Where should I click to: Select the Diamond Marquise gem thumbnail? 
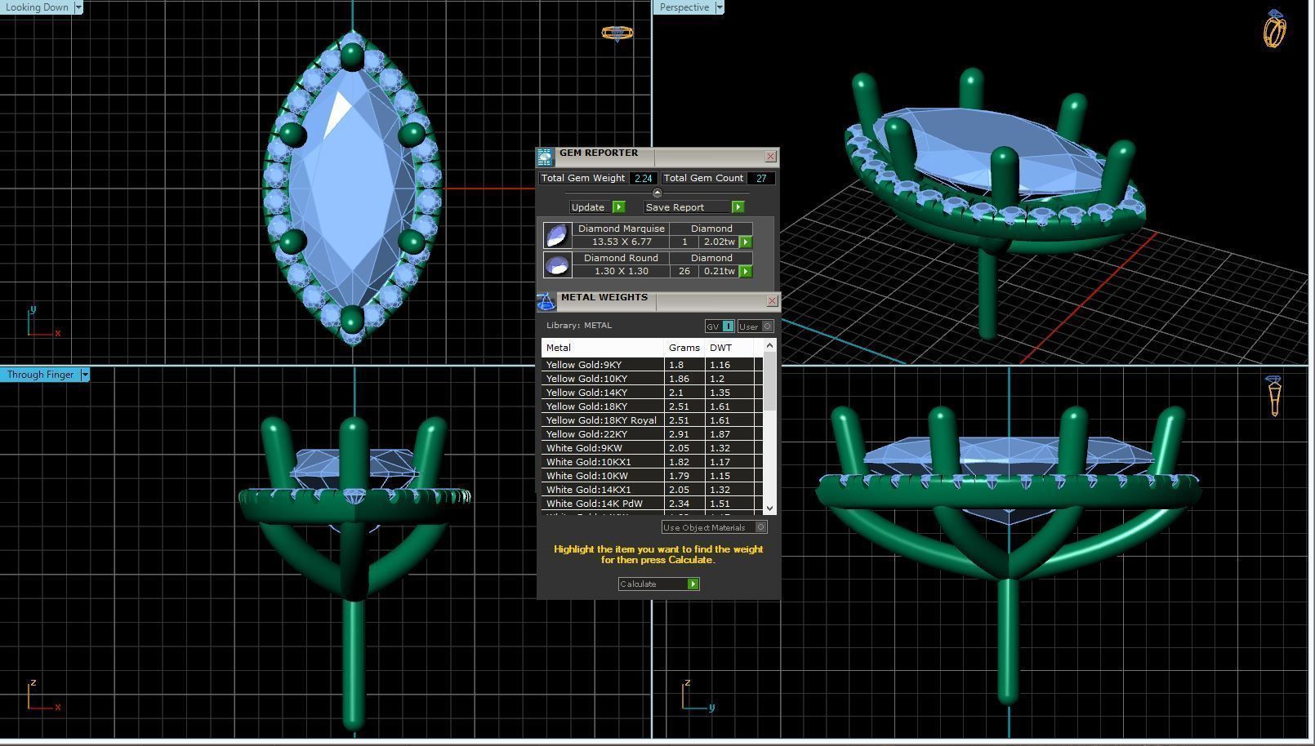[557, 235]
